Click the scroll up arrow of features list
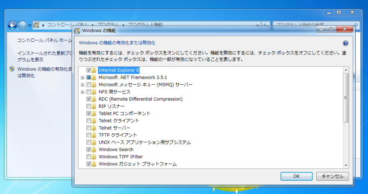This screenshot has height=194, width=368. pos(346,70)
